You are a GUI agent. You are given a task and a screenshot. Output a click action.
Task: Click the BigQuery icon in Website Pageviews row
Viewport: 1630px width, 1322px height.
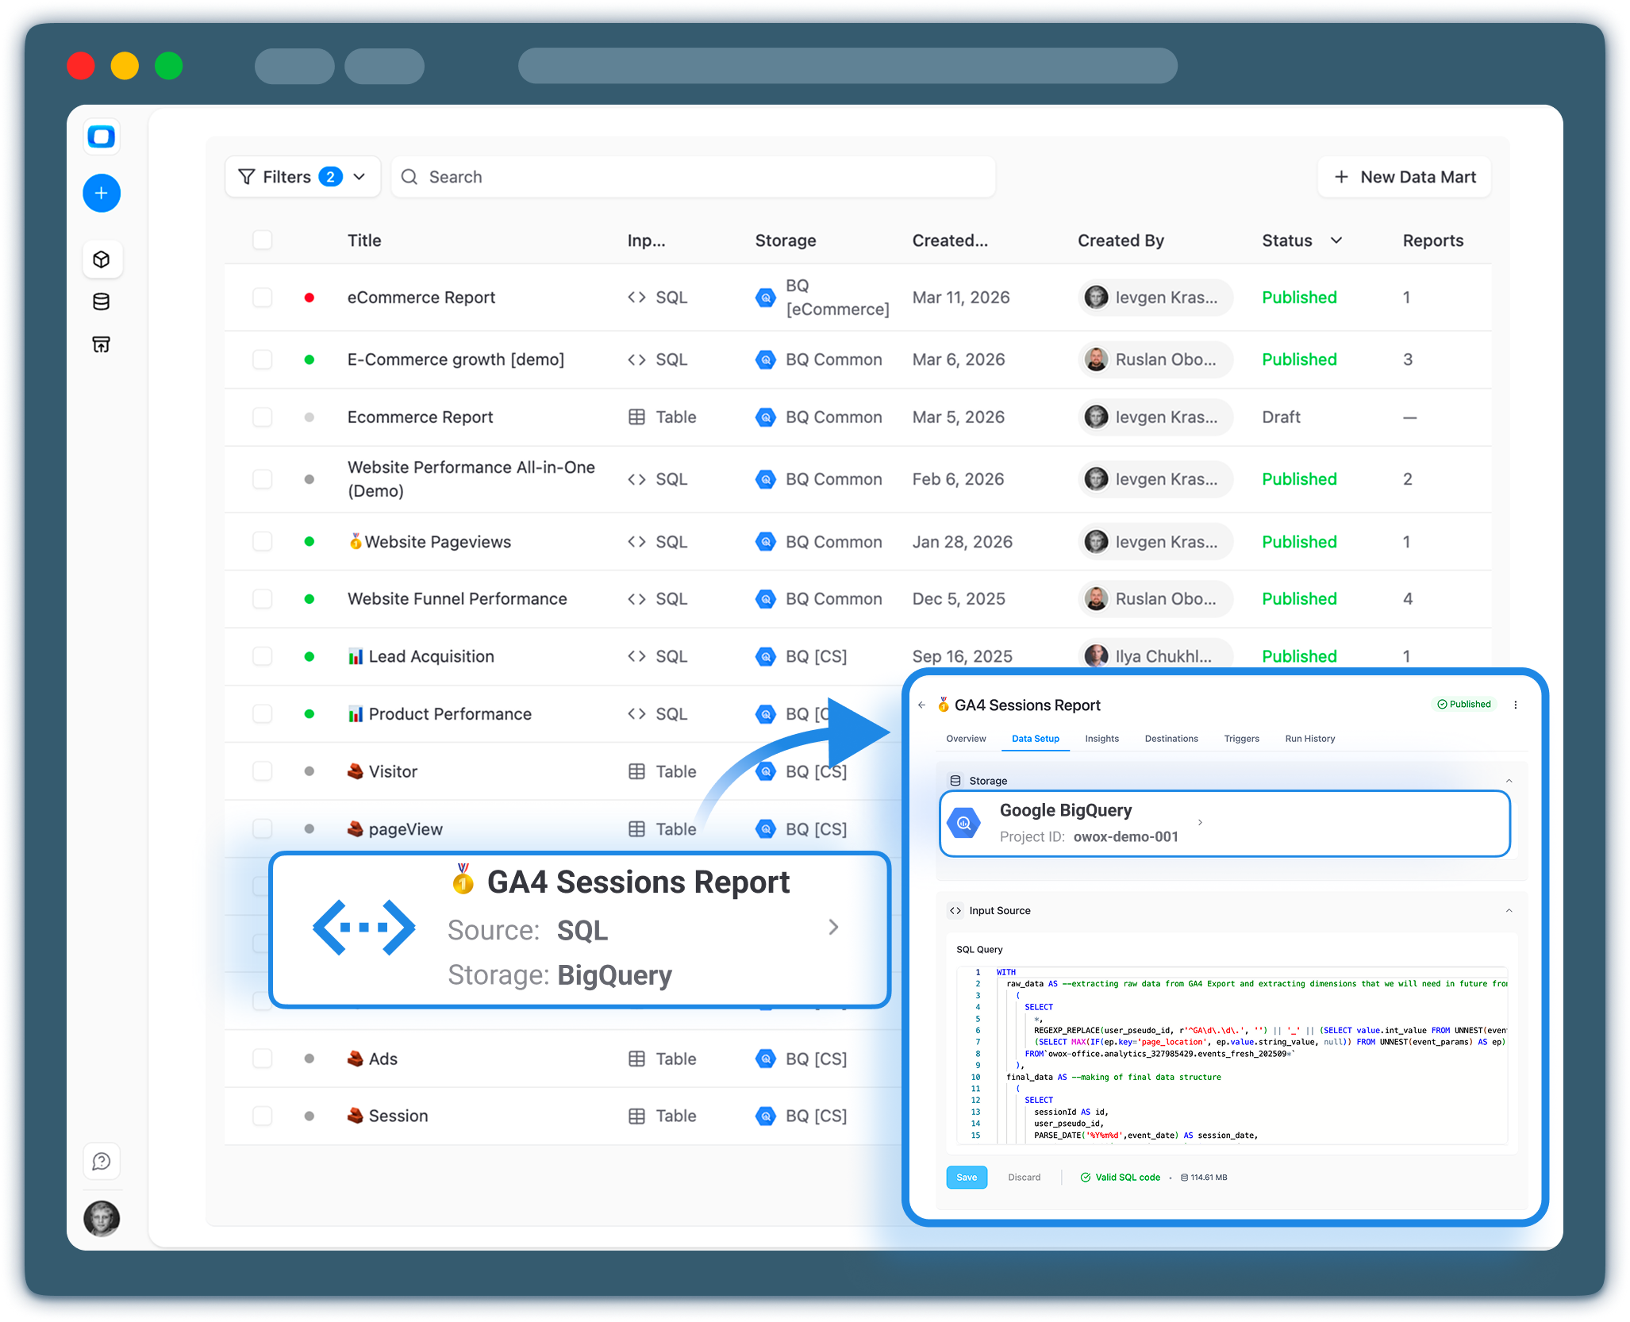pos(765,542)
